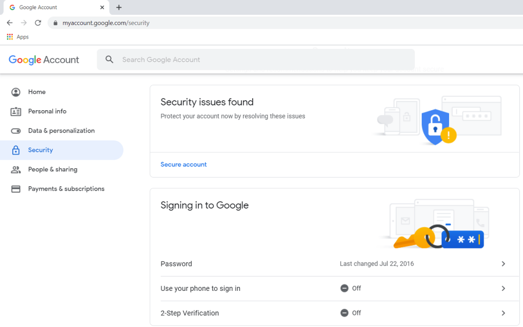
Task: Open the Apps grid bookmark icon
Action: coord(10,37)
